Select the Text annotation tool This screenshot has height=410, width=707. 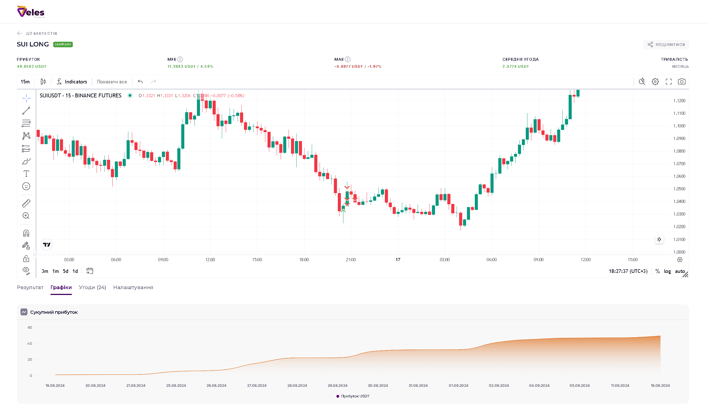pos(26,174)
